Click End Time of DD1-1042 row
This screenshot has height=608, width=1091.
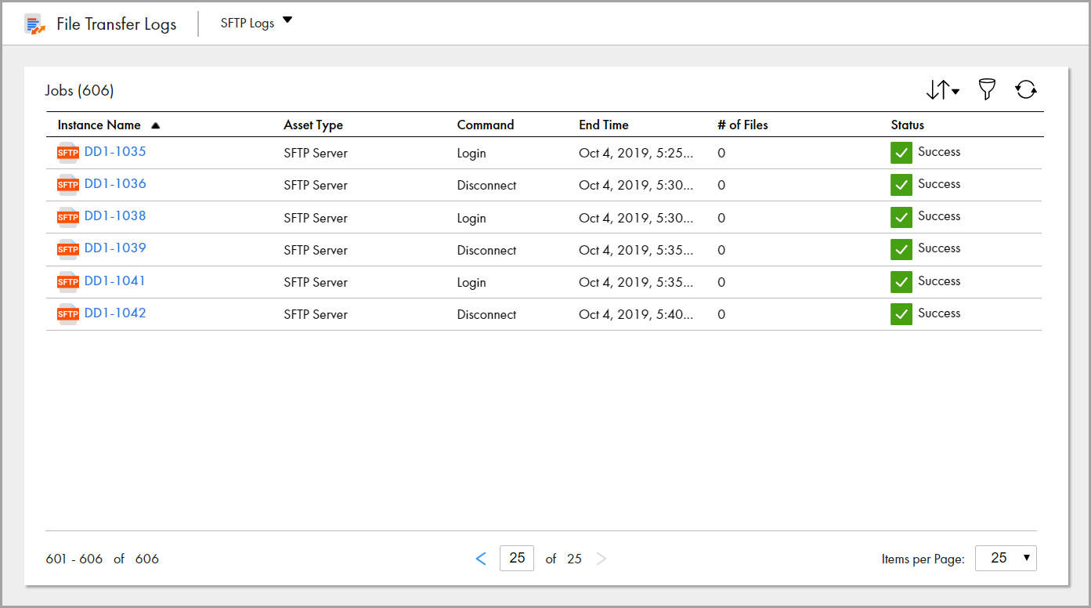click(x=636, y=314)
